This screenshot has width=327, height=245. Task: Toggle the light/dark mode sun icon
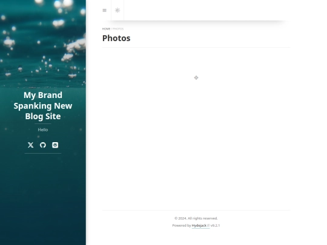117,10
